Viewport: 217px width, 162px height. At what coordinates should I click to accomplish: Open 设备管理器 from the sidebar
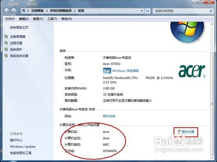18,36
